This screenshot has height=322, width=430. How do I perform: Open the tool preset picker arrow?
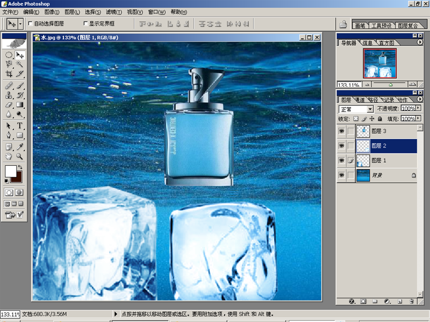click(20, 24)
